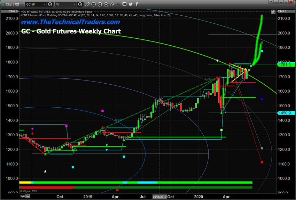Viewport: 296px width, 200px height.
Task: Click the 08/26/2019 date cursor label
Action: (159, 197)
